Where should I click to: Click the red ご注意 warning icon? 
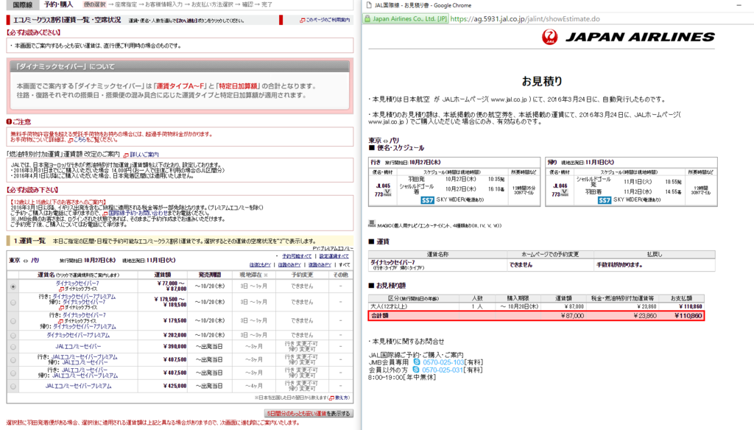(9, 121)
